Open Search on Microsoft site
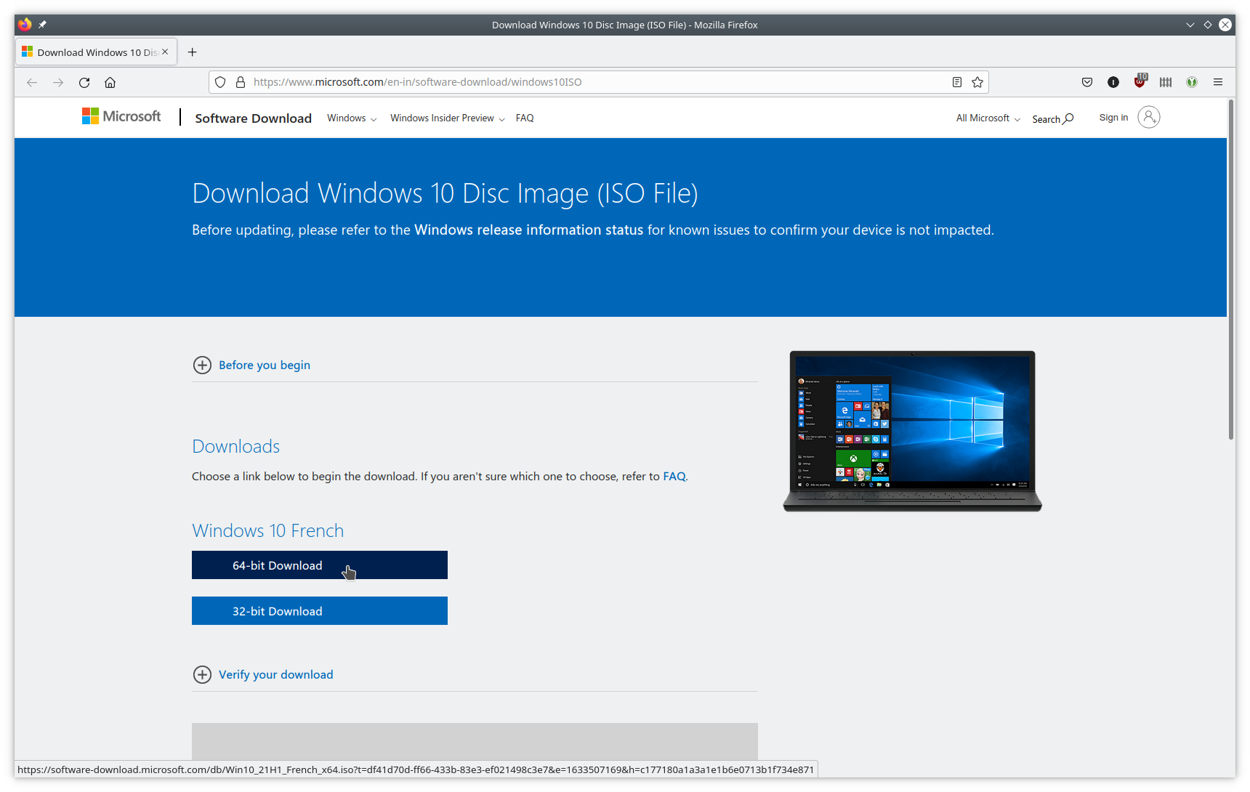The width and height of the screenshot is (1250, 792). click(x=1053, y=119)
